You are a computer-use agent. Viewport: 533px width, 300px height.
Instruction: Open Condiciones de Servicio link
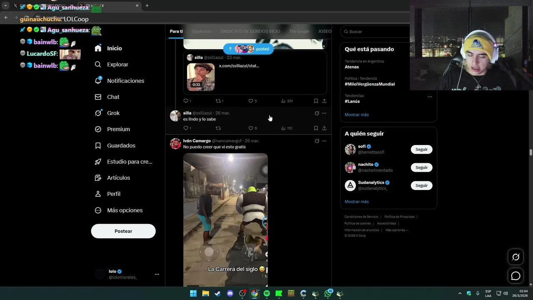pos(361,217)
